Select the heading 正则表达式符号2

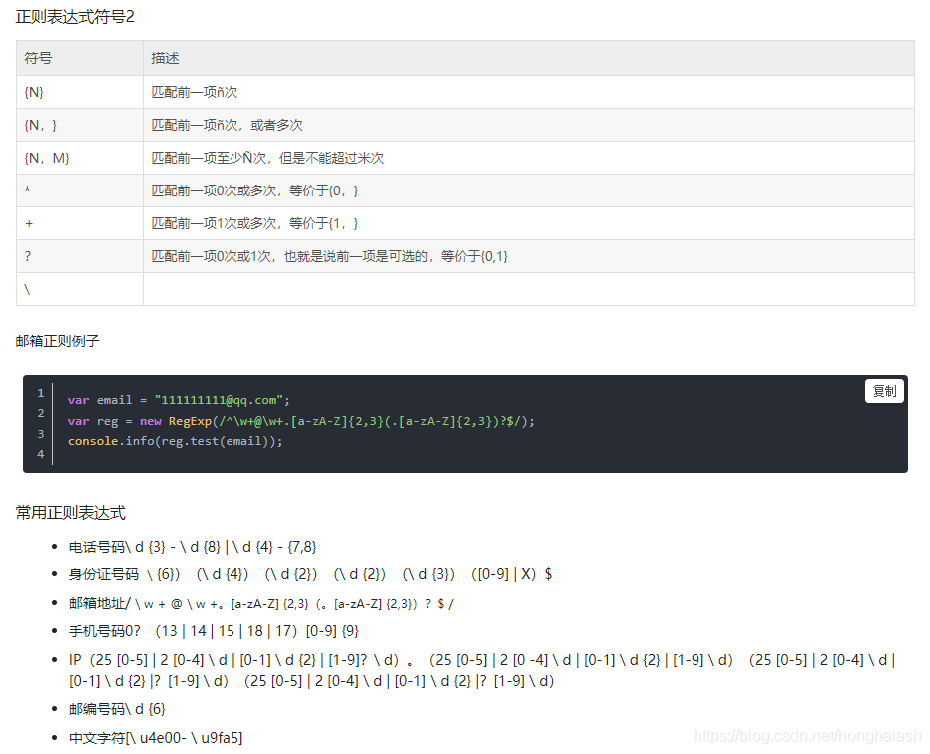pyautogui.click(x=75, y=17)
